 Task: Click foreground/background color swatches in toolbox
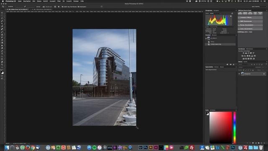point(2,73)
